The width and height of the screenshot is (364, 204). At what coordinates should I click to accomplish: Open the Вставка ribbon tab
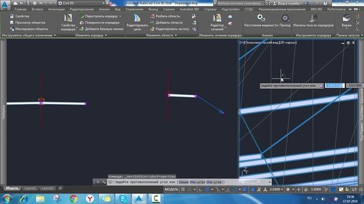pos(37,10)
